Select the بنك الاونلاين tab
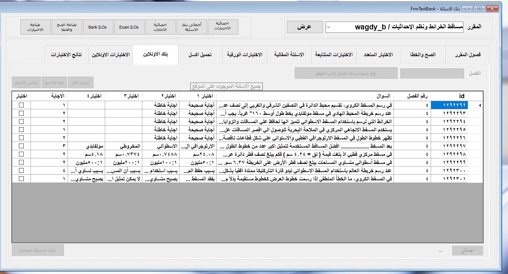 155,54
